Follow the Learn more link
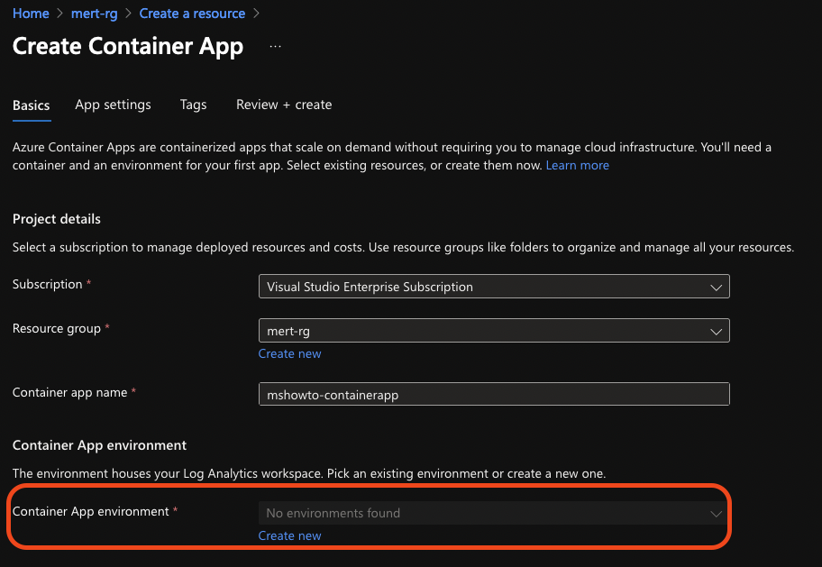The height and width of the screenshot is (567, 822). tap(577, 165)
